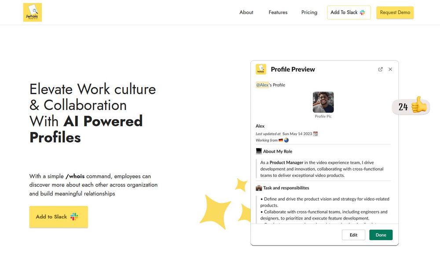440x275 pixels.
Task: Click the header Add To Slack button
Action: (x=349, y=12)
